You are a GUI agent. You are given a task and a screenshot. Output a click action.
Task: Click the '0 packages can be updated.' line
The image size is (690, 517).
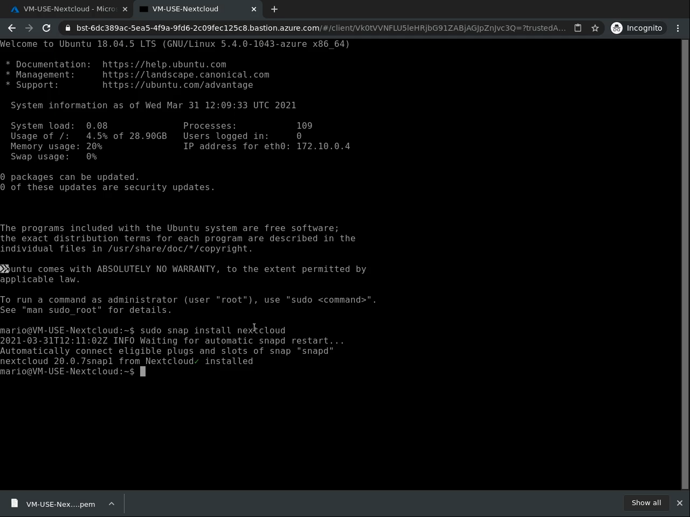click(70, 177)
